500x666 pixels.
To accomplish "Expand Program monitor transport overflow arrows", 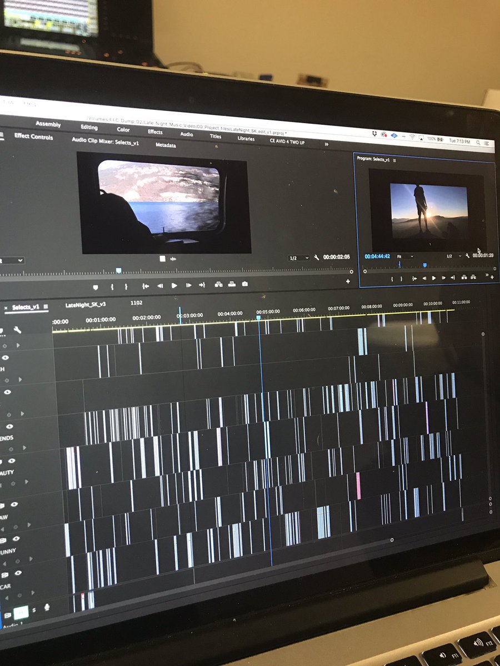I will (x=488, y=274).
